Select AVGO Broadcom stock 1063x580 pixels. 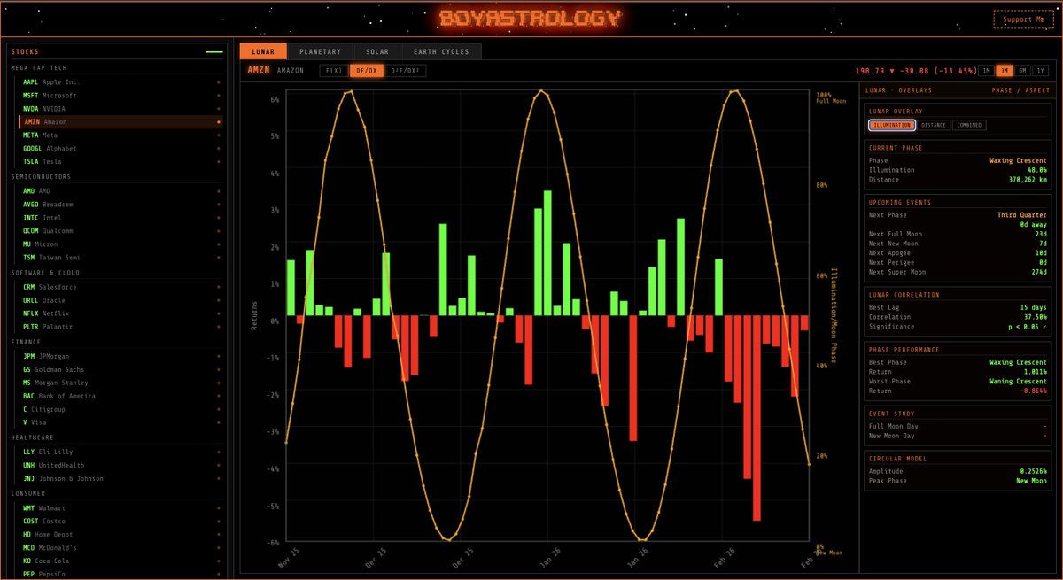(120, 204)
